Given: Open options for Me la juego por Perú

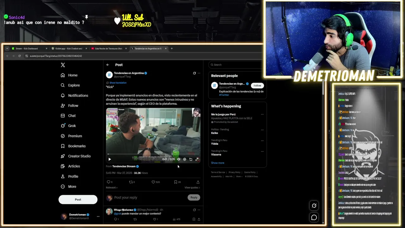Looking at the screenshot, I should (262, 114).
